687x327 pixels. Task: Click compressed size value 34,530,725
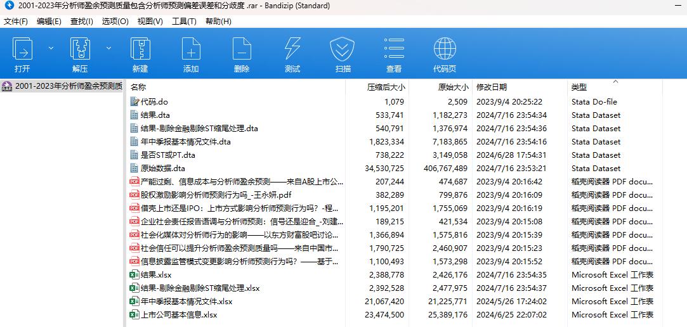384,169
